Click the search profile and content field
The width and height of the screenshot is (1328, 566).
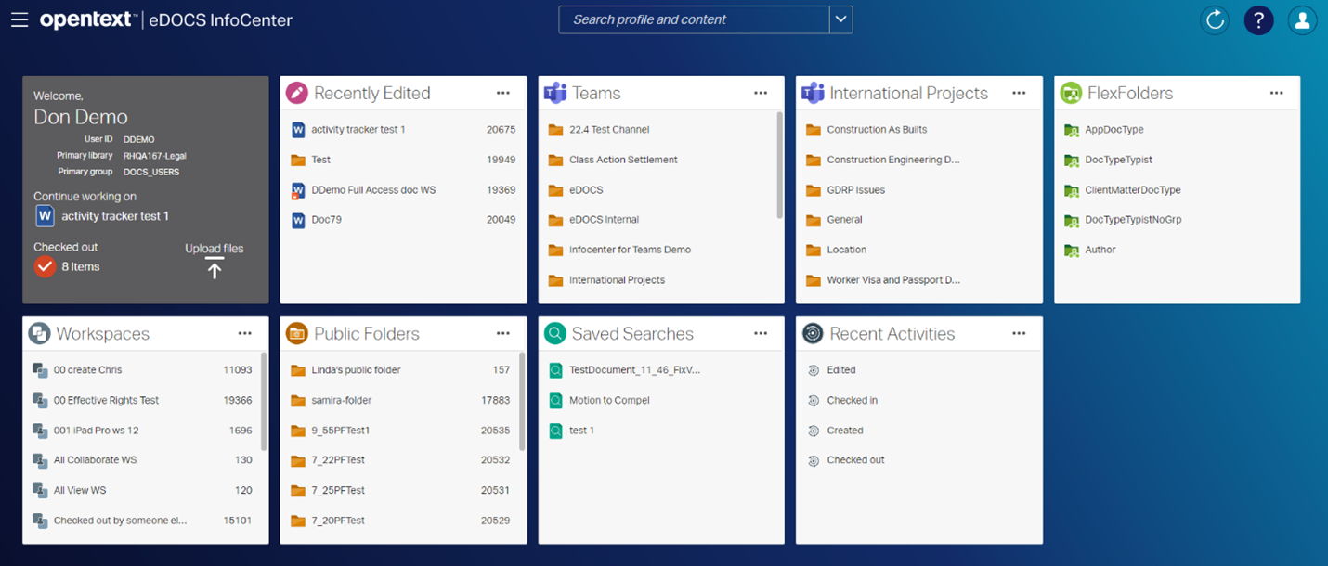tap(697, 19)
